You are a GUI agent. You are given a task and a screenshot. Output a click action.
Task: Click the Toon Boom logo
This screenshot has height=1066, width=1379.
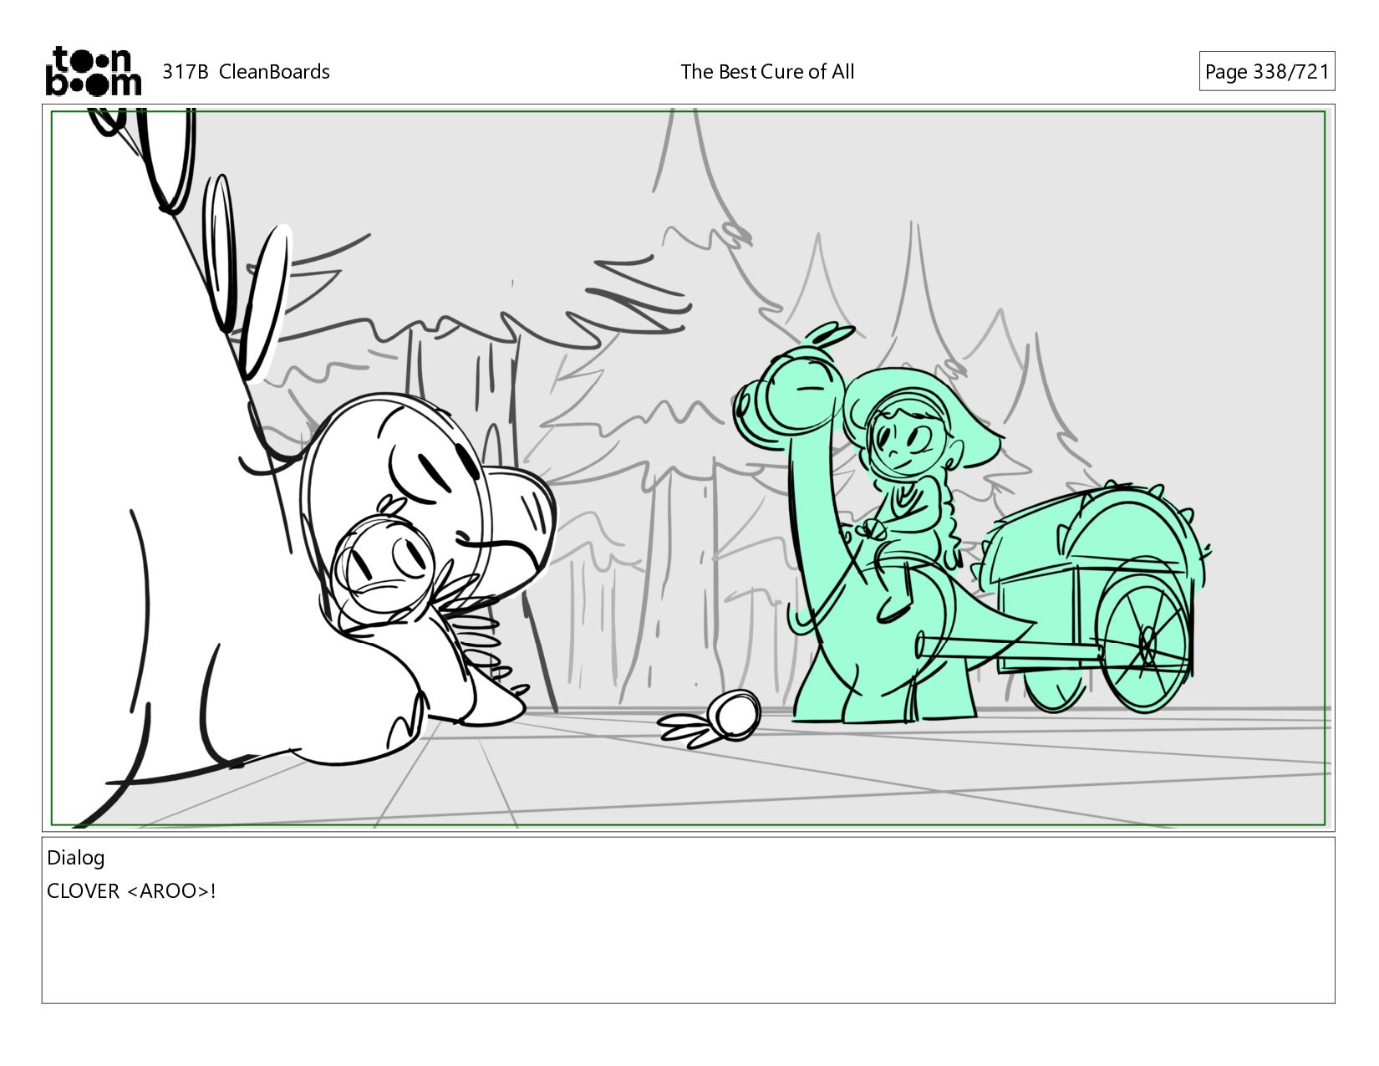(x=93, y=71)
